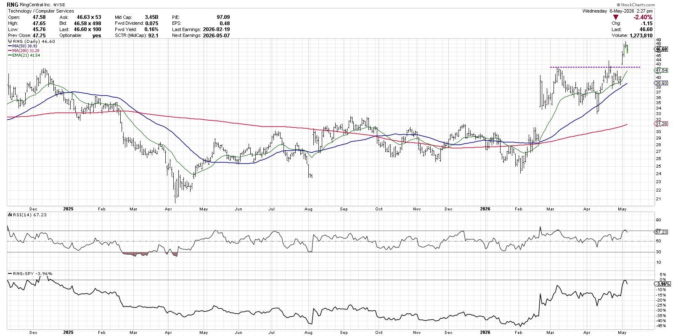Click the Next Earnings date 2026-05-07

tap(216, 36)
